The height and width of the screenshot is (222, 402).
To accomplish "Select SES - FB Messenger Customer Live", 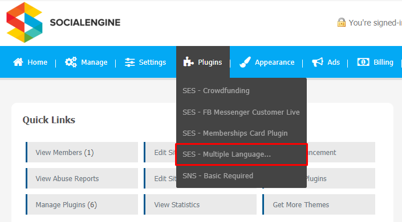I will tap(241, 112).
